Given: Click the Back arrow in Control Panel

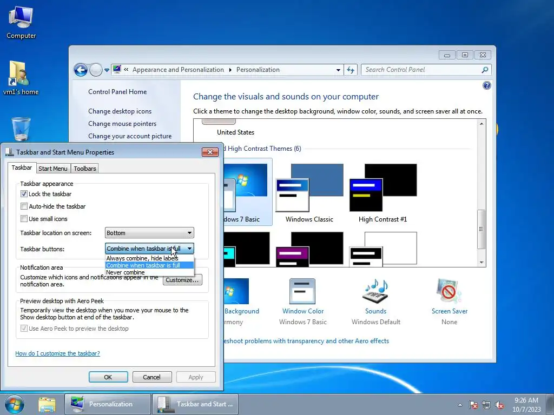Looking at the screenshot, I should click(x=81, y=70).
